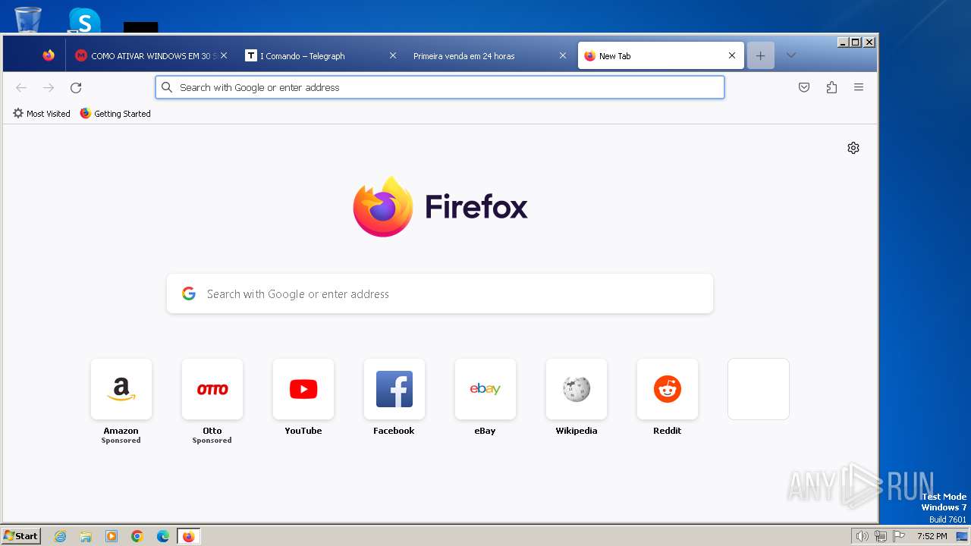Select the New Tab tab
This screenshot has width=971, height=546.
click(x=660, y=55)
